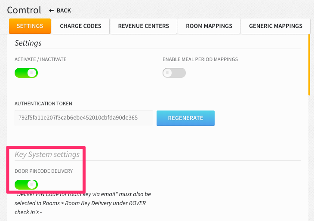This screenshot has height=221, width=314.
Task: Click the authentication token field
Action: [x=84, y=118]
